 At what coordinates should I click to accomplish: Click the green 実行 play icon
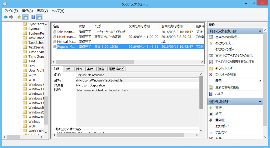(211, 108)
